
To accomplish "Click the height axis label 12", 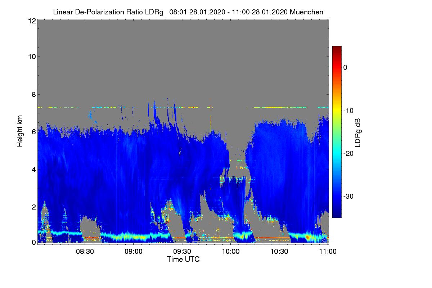I will 31,21.
